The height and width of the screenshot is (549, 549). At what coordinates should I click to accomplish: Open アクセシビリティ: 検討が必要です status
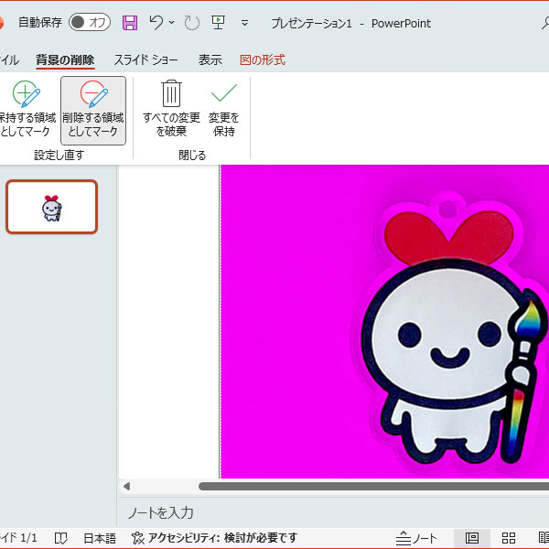(215, 538)
